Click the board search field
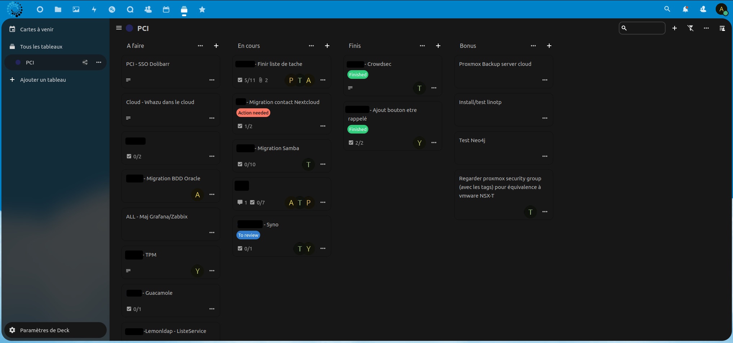 point(642,28)
